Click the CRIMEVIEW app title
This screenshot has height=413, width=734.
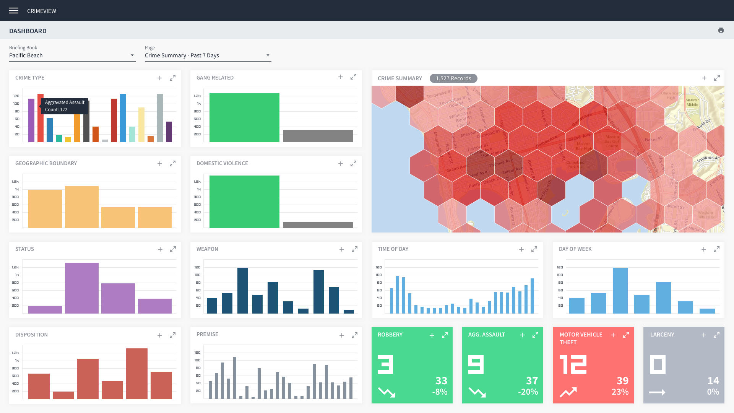coord(42,11)
